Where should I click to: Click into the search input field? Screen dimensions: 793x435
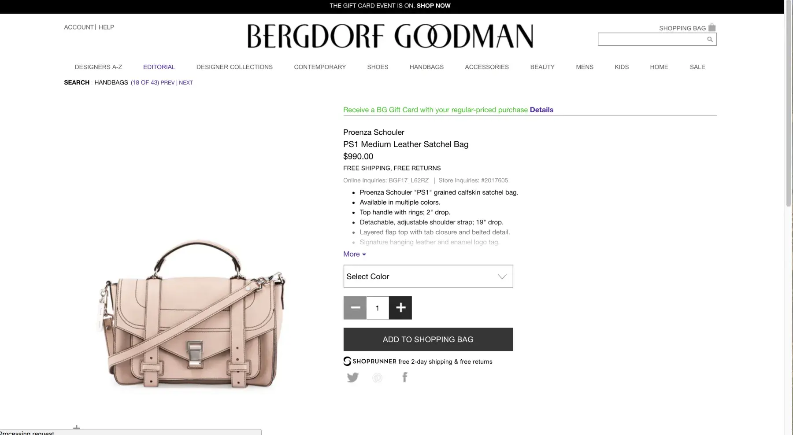[x=652, y=39]
